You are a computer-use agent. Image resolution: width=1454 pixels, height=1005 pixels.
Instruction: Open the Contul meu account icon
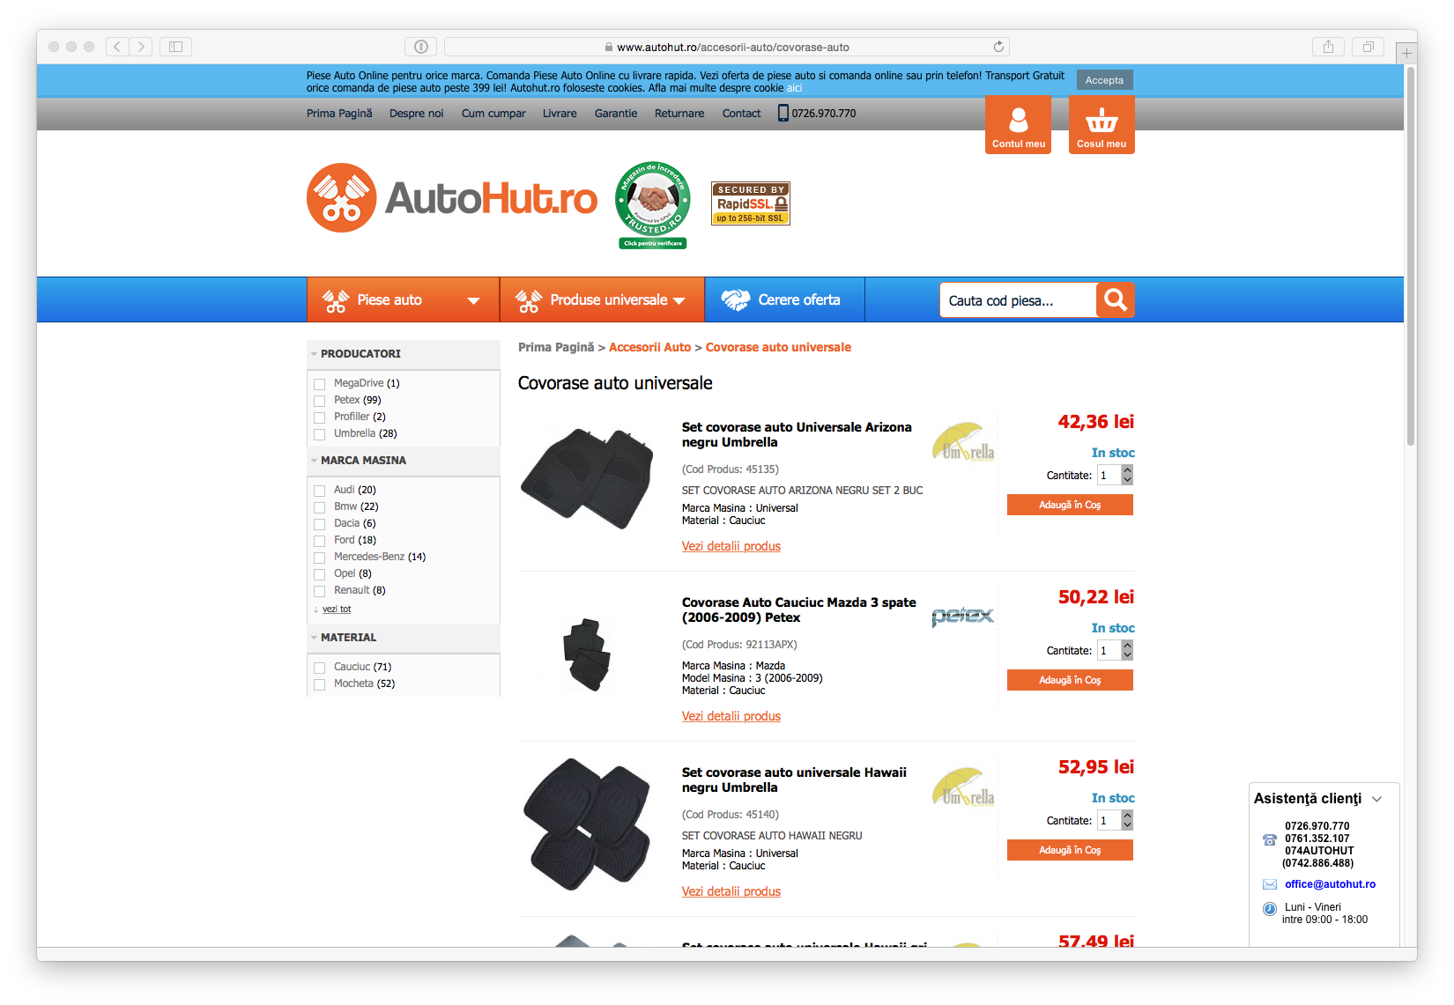point(1018,124)
